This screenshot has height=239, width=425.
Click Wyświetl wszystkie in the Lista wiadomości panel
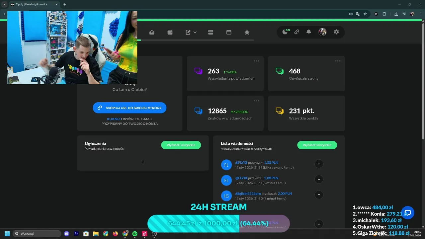(317, 145)
